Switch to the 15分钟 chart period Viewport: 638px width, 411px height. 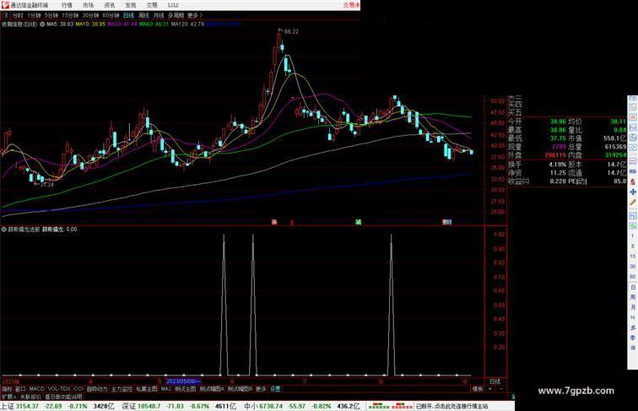pyautogui.click(x=70, y=15)
